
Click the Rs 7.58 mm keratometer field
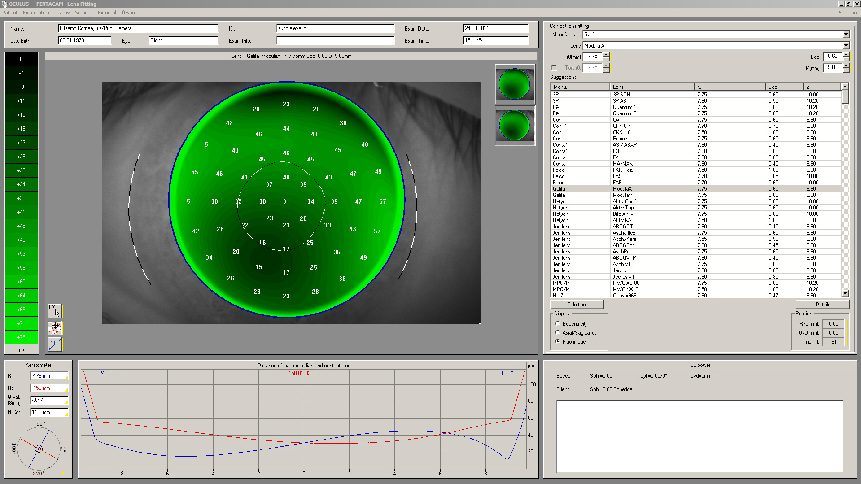pos(49,388)
